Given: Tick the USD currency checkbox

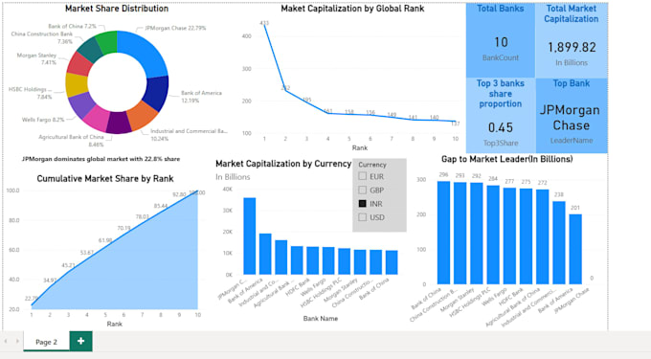Looking at the screenshot, I should tap(363, 217).
